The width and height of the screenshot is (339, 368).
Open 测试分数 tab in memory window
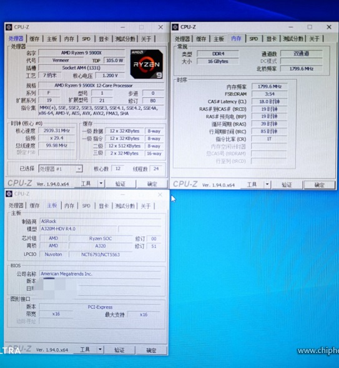(x=293, y=39)
